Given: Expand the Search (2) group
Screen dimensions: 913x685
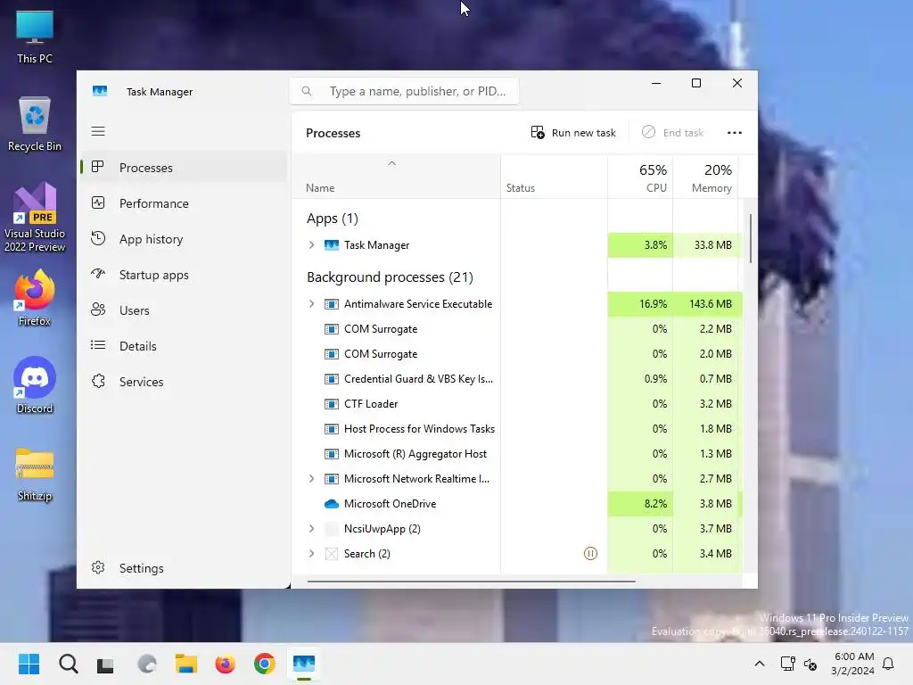Looking at the screenshot, I should tap(311, 553).
